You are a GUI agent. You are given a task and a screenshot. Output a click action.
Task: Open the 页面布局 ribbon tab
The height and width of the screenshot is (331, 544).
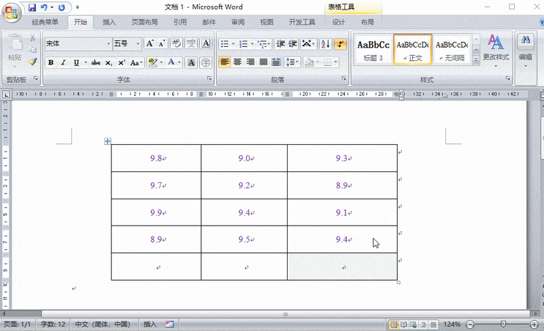(x=144, y=22)
